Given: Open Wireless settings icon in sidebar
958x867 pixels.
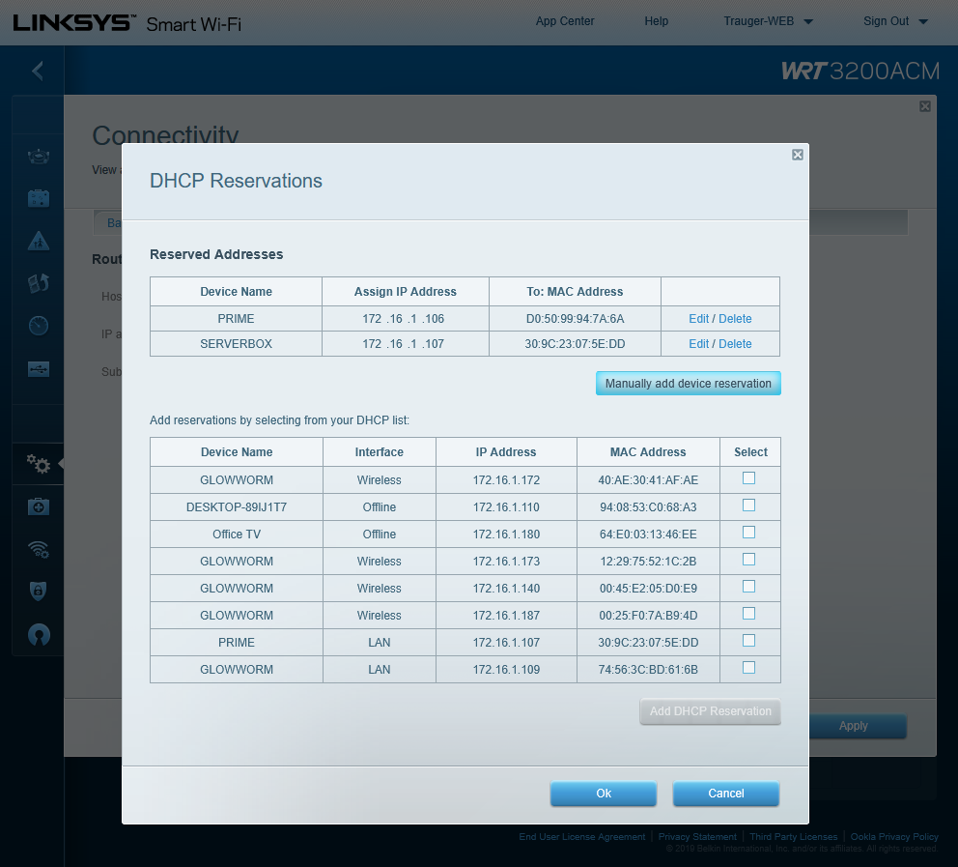Looking at the screenshot, I should pyautogui.click(x=39, y=550).
